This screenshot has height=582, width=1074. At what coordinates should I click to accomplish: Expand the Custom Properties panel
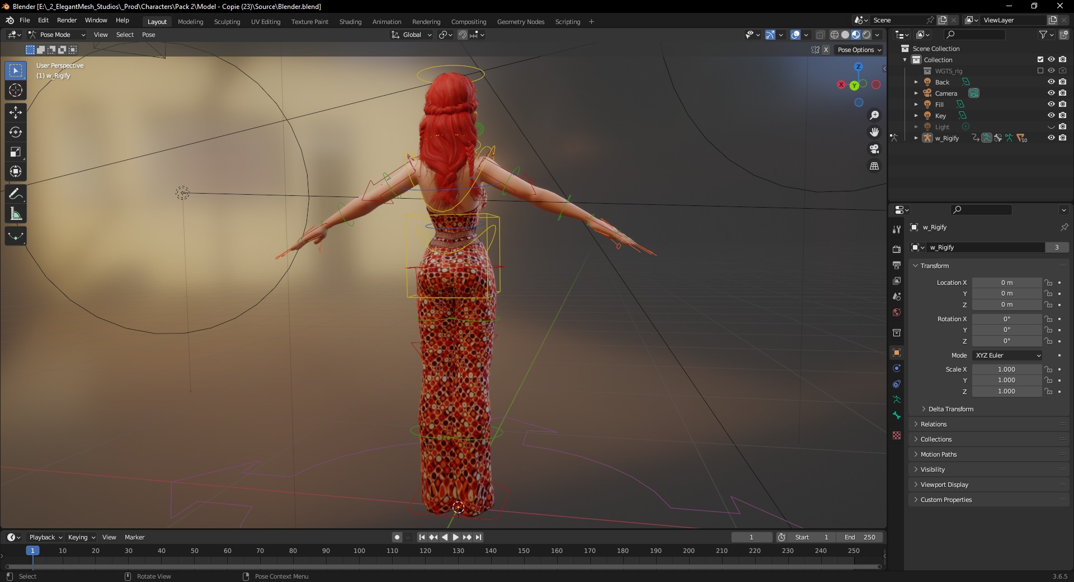tap(946, 500)
